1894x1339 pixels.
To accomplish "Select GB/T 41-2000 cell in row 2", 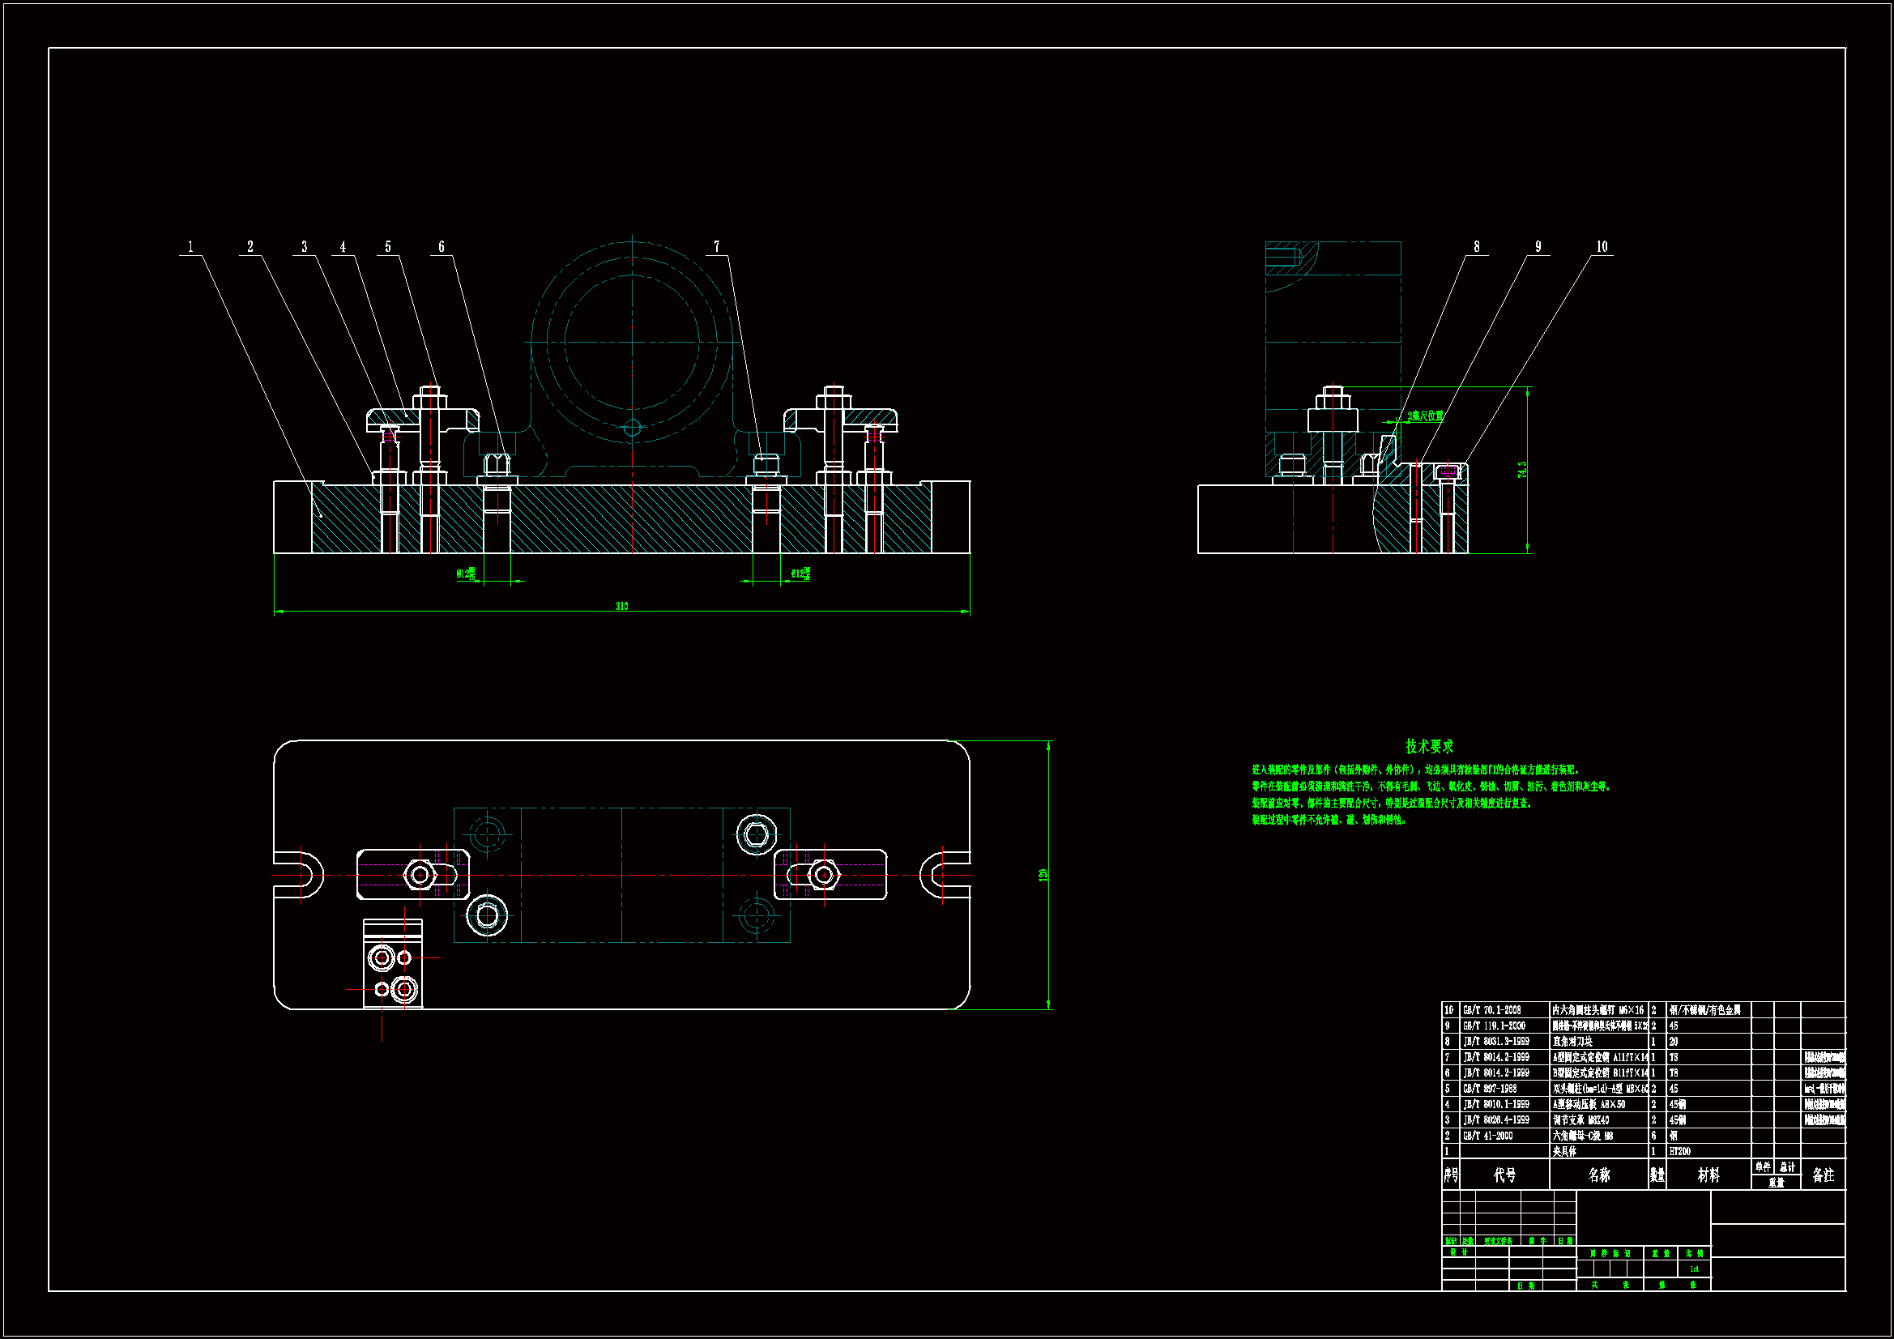I will [x=1487, y=1135].
